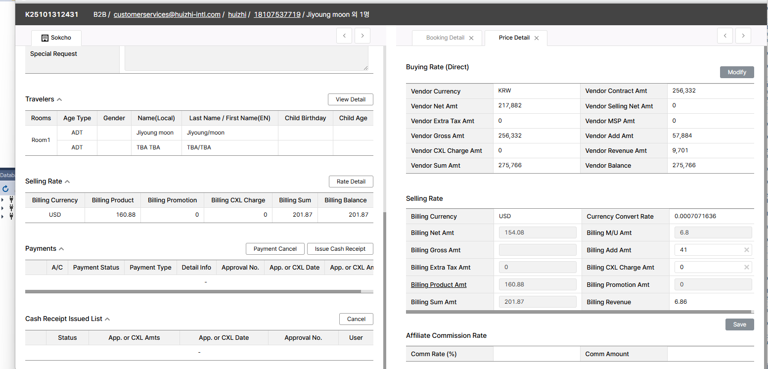Screen dimensions: 768x369
Task: Click the Issue Cash Receipt button
Action: click(340, 249)
